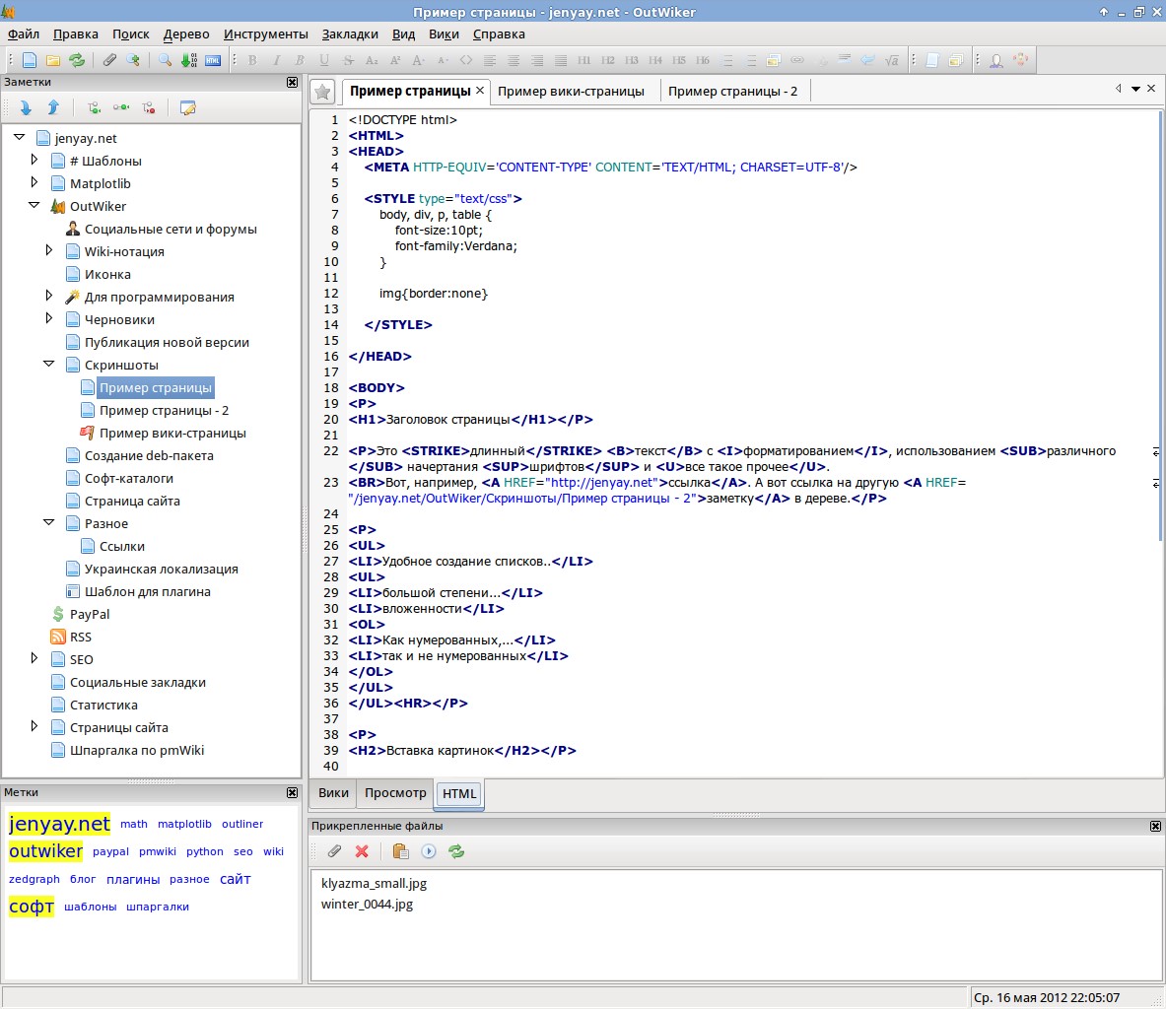1166x1009 pixels.
Task: Switch to the Пример вики-страницы tab
Action: click(x=571, y=91)
